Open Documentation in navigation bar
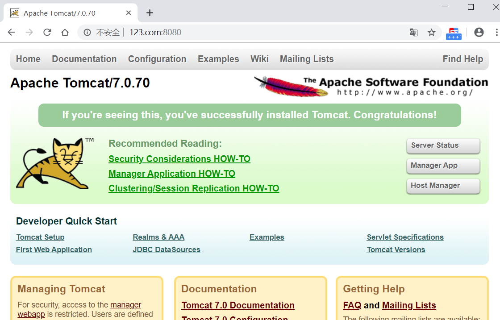Screen dimensions: 500x320 click(84, 59)
